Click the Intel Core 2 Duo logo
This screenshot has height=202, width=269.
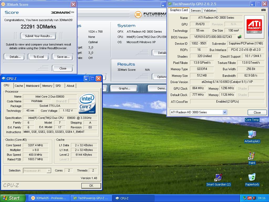87,103
